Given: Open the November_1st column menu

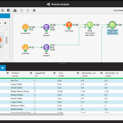Looking at the screenshot, I should coord(101,73).
